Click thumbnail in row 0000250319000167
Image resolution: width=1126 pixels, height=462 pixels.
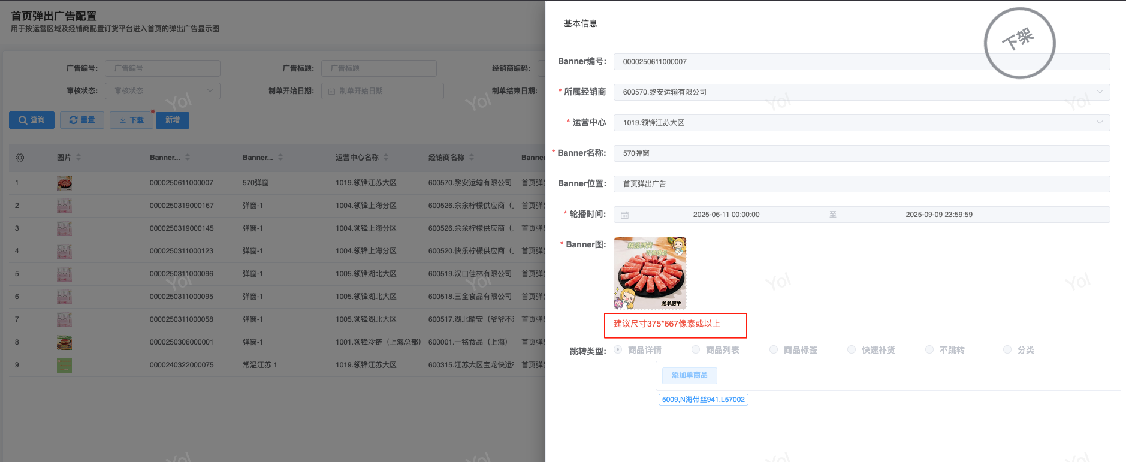coord(64,206)
